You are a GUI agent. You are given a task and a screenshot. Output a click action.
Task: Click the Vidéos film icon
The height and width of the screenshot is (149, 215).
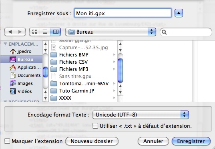pos(13,91)
